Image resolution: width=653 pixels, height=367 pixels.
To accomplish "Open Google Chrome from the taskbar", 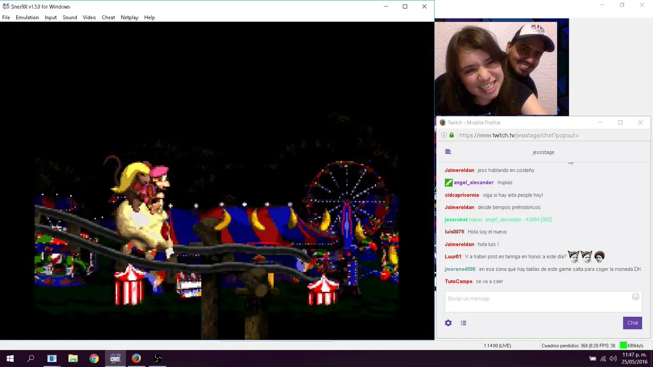I will (x=94, y=358).
